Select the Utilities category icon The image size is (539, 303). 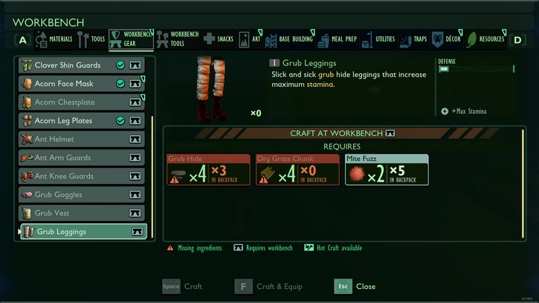[x=367, y=40]
